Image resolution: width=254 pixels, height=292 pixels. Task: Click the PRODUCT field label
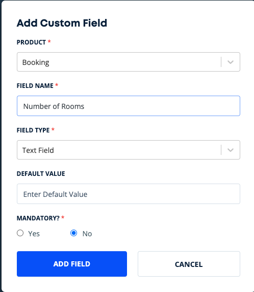click(31, 42)
